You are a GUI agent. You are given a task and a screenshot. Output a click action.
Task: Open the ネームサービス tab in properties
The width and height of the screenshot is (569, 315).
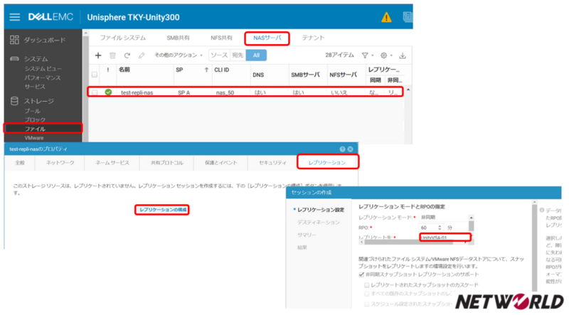(x=112, y=163)
